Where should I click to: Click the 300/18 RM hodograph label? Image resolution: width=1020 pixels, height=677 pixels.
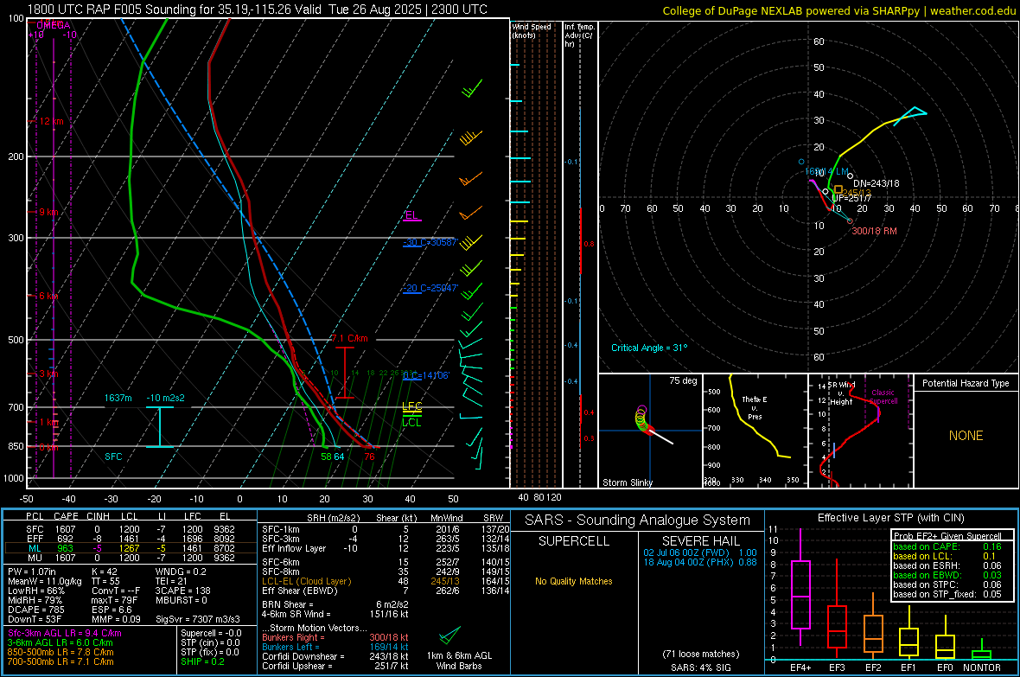click(x=874, y=231)
